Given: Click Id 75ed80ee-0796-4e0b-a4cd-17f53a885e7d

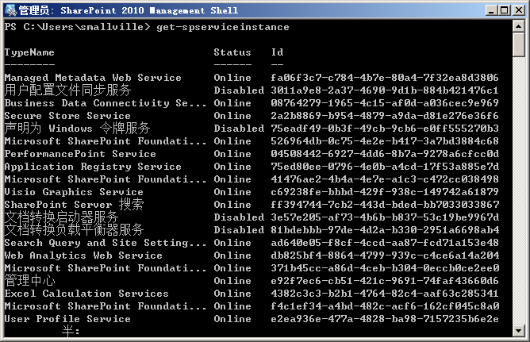Looking at the screenshot, I should [385, 167].
